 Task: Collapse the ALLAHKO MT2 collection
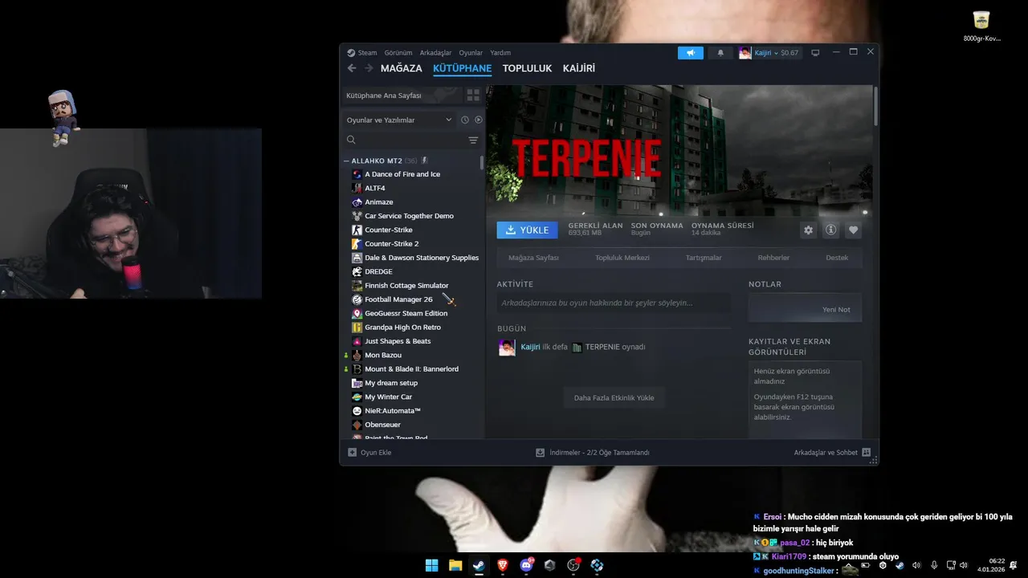(x=346, y=161)
